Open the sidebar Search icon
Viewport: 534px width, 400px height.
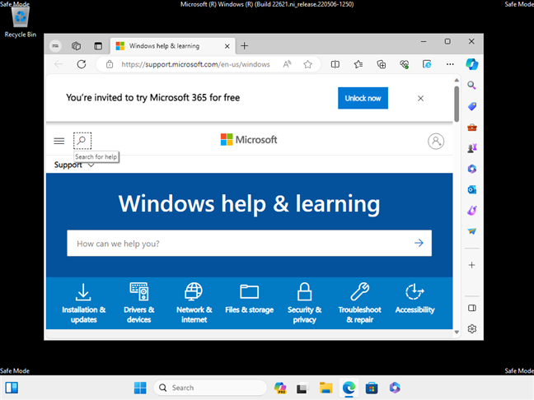tap(471, 85)
